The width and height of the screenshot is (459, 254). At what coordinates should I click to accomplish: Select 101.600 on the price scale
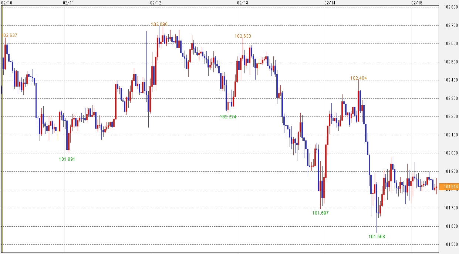pyautogui.click(x=450, y=226)
